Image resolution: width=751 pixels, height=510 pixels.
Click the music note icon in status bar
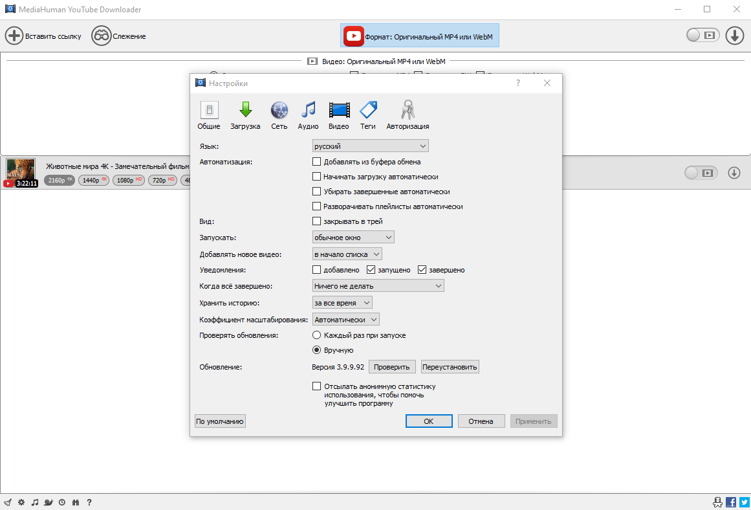[34, 502]
